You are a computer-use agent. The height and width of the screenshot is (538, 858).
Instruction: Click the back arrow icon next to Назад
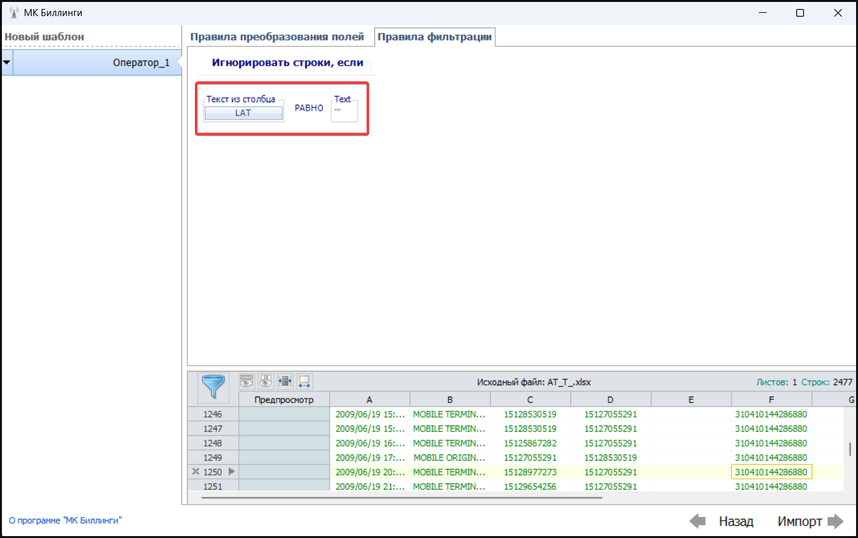point(698,521)
